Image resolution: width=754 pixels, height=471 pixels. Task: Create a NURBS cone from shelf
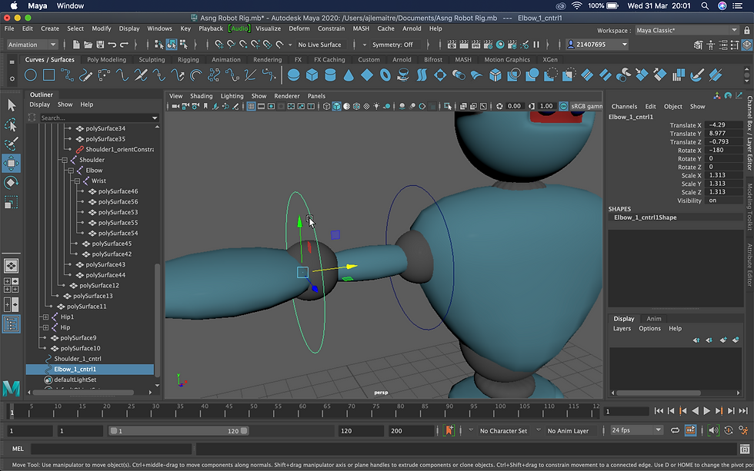[x=349, y=75]
